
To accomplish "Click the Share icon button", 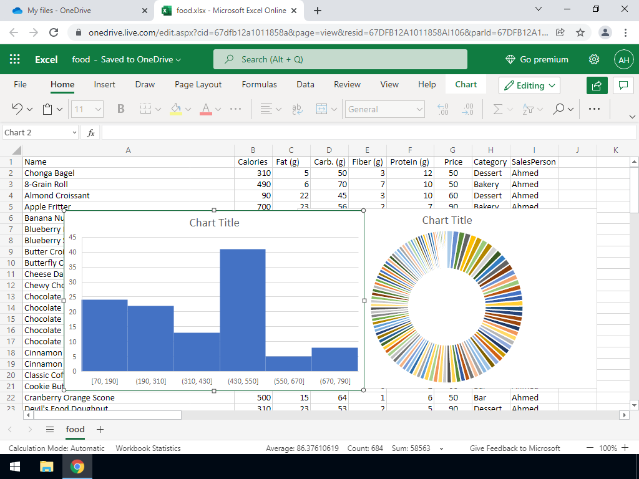I will 597,85.
